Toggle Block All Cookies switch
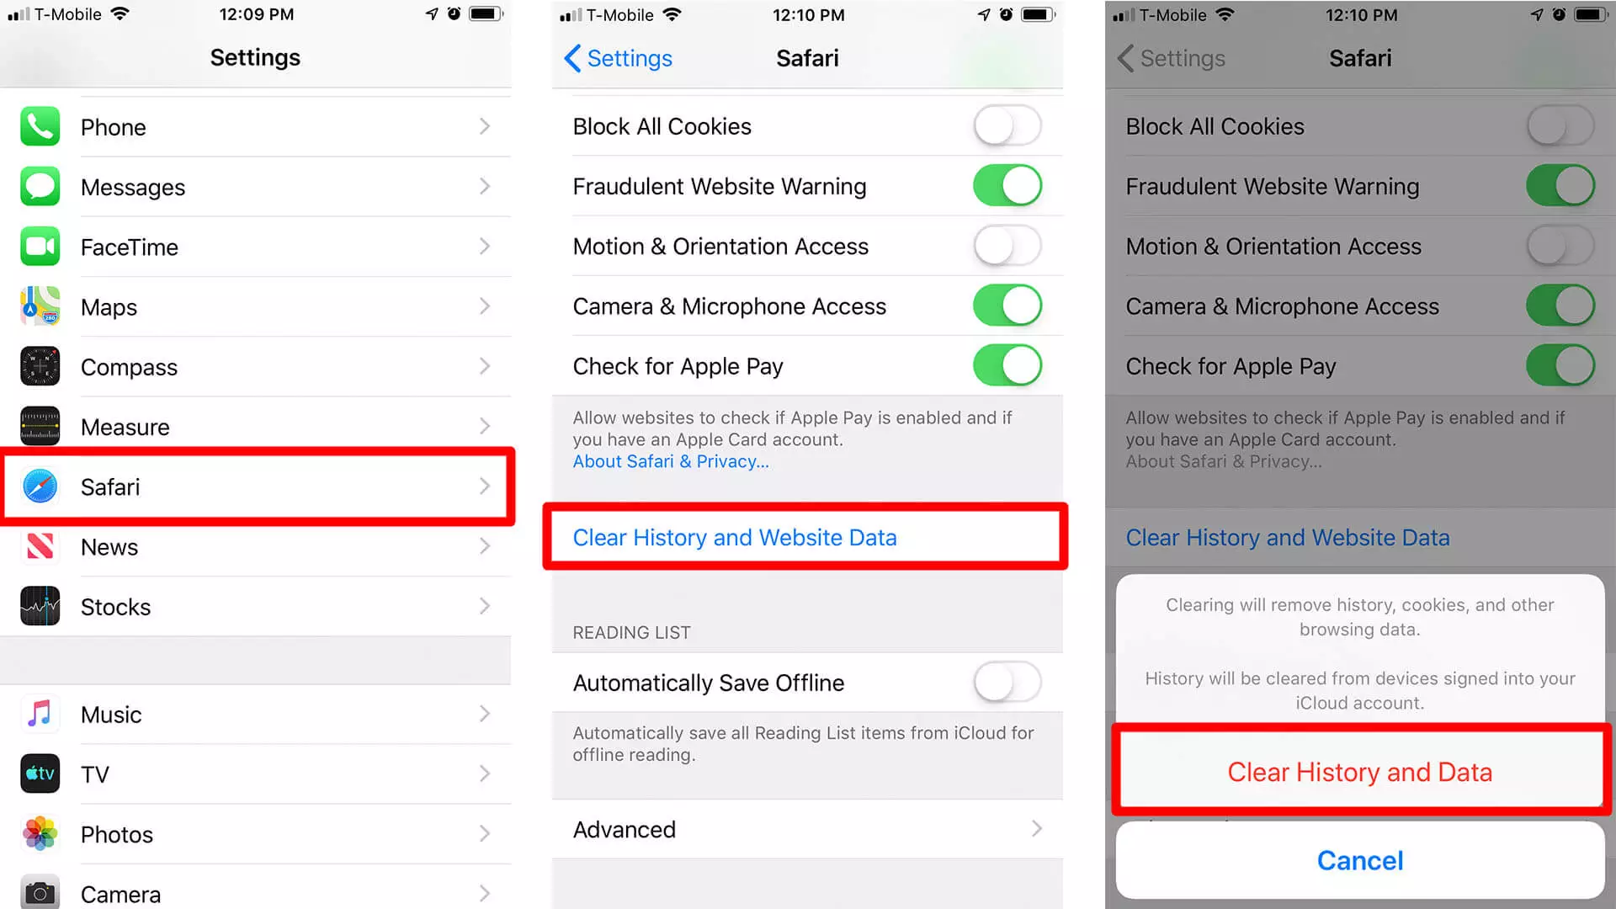Image resolution: width=1616 pixels, height=909 pixels. point(1004,125)
